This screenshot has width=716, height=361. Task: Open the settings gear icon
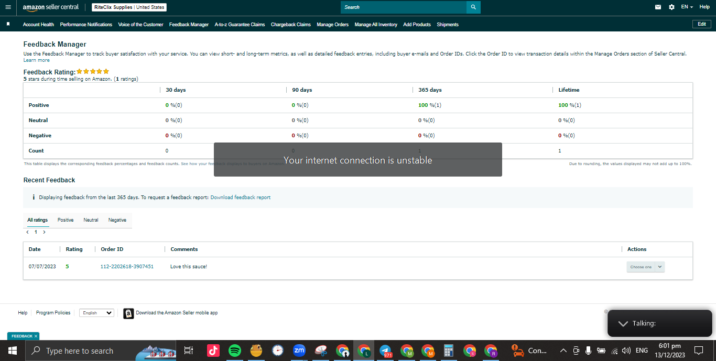pos(671,7)
